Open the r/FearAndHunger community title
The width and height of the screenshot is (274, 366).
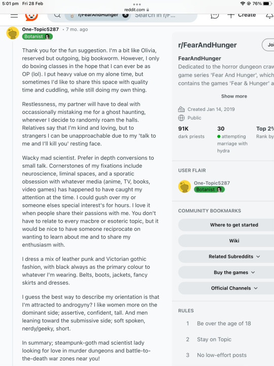pos(208,45)
